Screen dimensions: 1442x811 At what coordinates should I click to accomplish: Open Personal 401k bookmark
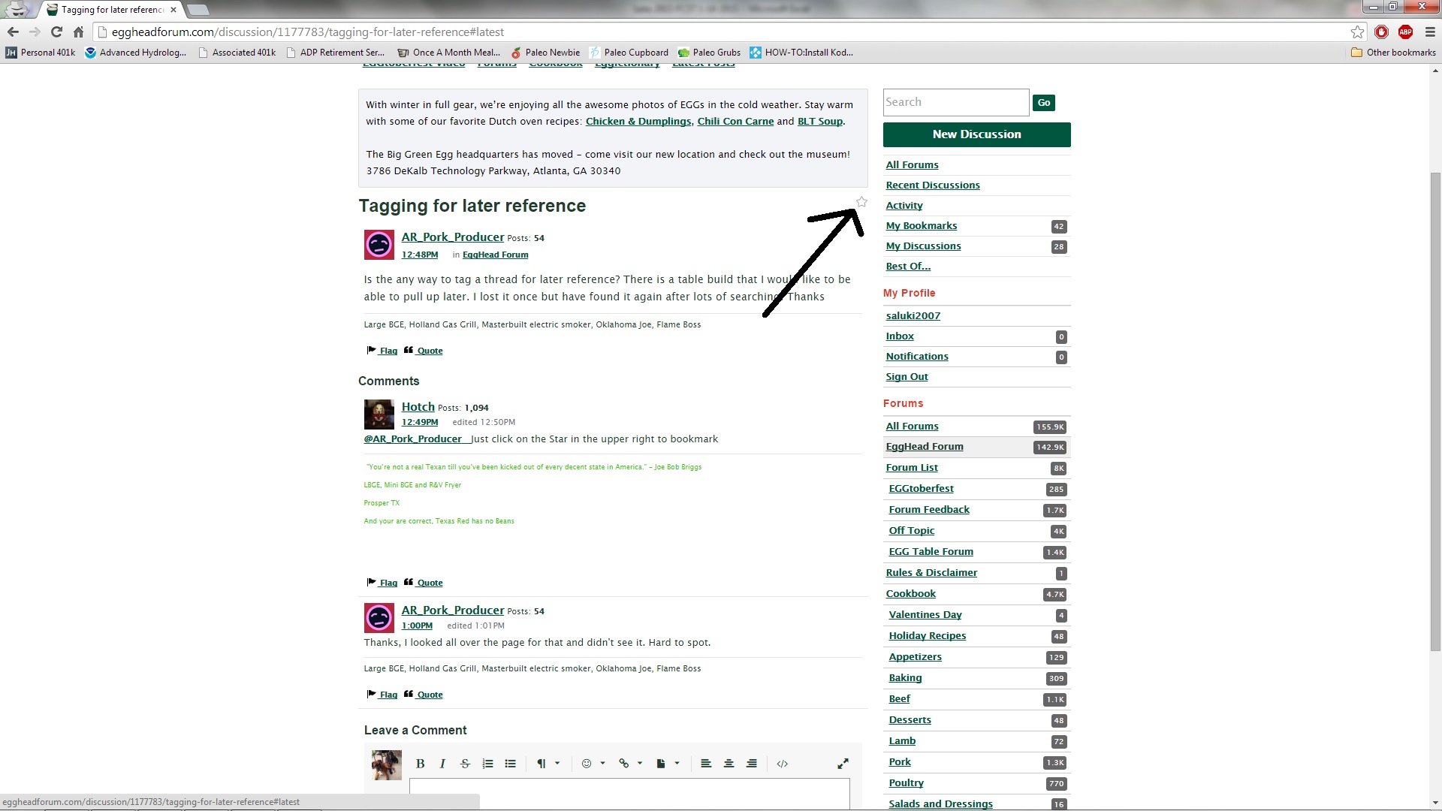(41, 53)
